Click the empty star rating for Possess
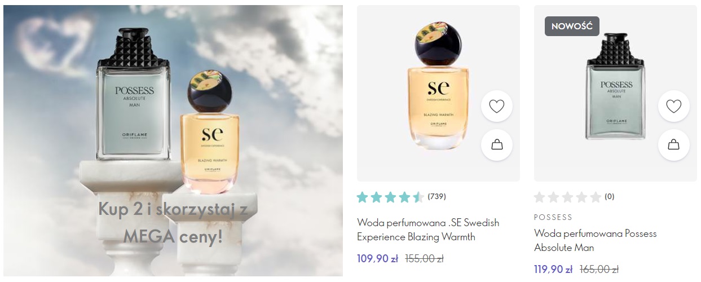Image resolution: width=701 pixels, height=282 pixels. tap(567, 197)
